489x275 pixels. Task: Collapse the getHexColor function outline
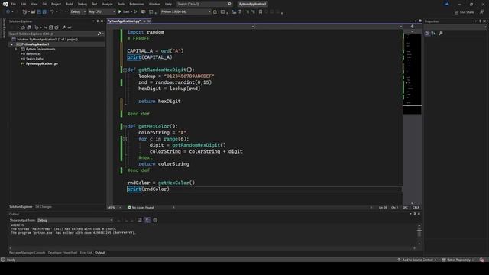pyautogui.click(x=125, y=126)
